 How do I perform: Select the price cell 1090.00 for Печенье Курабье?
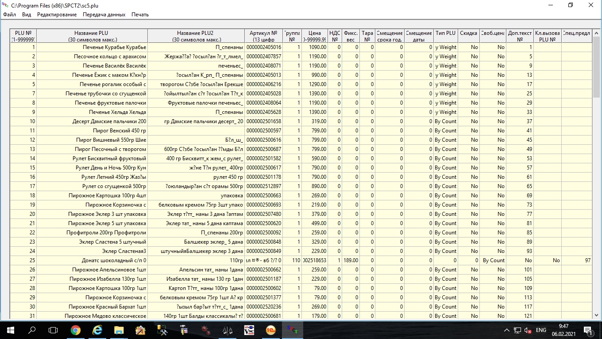pos(314,47)
